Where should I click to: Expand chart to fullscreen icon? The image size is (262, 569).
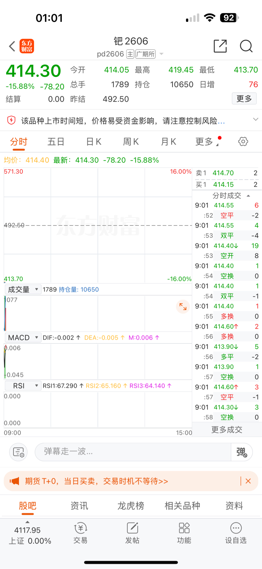pos(183,307)
